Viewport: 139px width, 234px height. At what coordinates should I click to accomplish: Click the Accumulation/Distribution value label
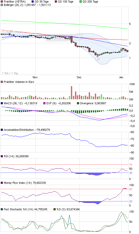pos(27,130)
